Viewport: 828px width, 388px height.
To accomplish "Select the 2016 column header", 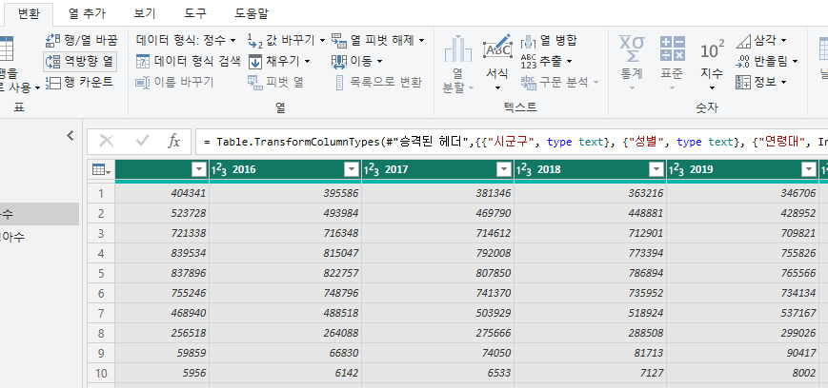I will (286, 169).
